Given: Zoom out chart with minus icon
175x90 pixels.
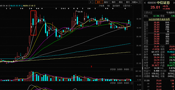Looking at the screenshot, I should [94, 2].
